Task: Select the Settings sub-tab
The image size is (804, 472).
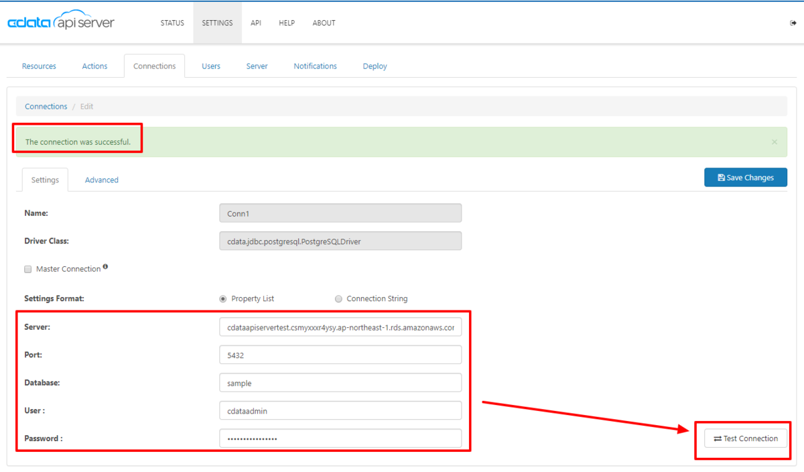Action: pyautogui.click(x=45, y=180)
